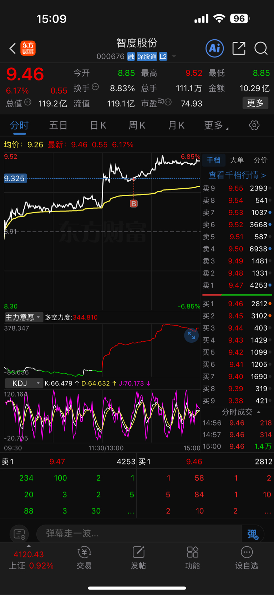Tap the 设自选 watchlist icon

(x=247, y=558)
